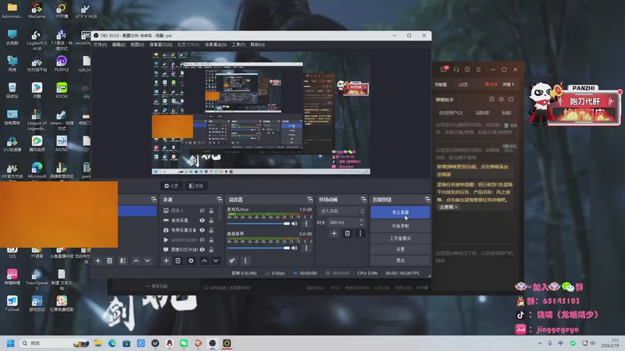Open the 停靠窗口(D) menu in OBS
This screenshot has width=625, height=351.
click(x=161, y=44)
